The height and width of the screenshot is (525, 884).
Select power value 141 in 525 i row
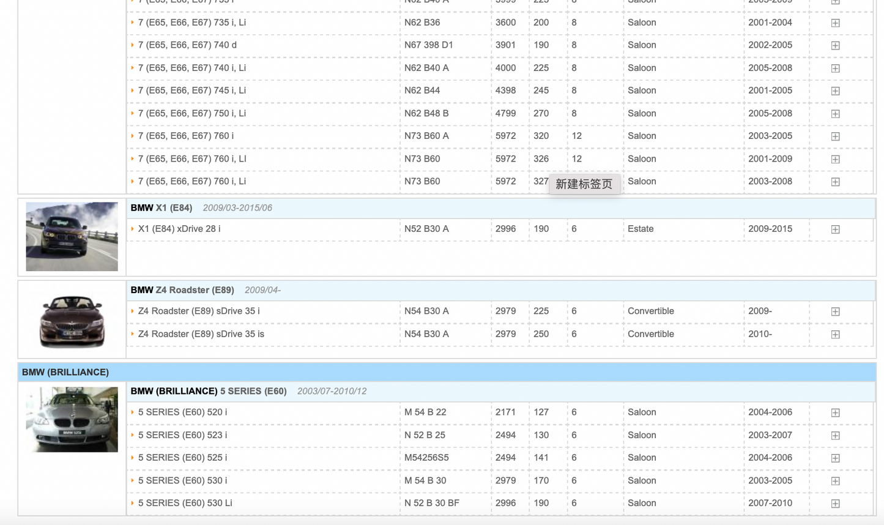coord(541,458)
